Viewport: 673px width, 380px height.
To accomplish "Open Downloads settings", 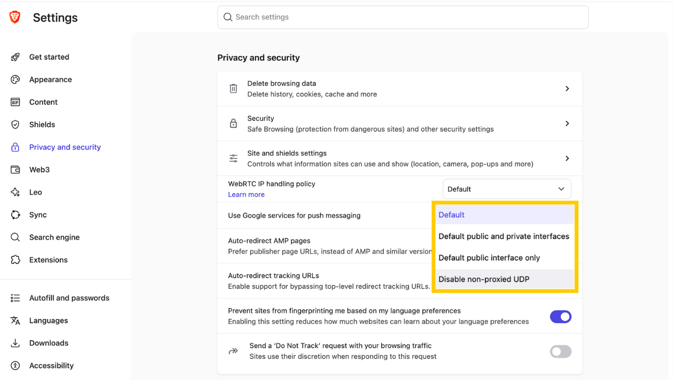I will (x=49, y=343).
